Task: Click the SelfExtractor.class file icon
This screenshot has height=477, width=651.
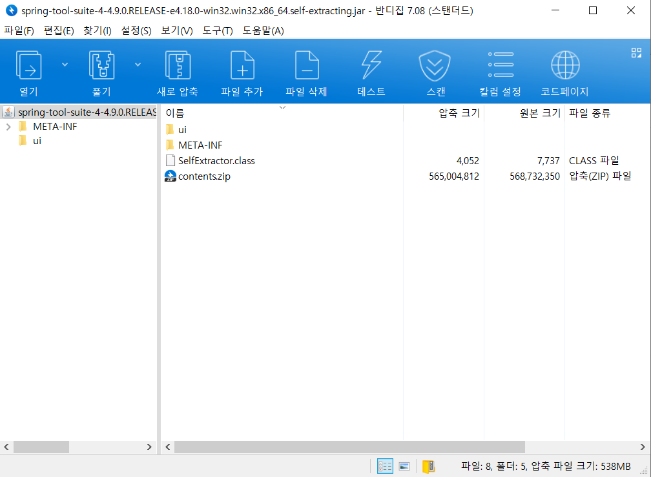Action: [x=170, y=161]
